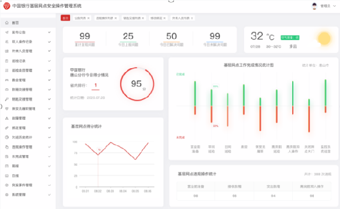The image size is (340, 209).
Task: Click the 今日未解决问题 count of 99
Action: pyautogui.click(x=215, y=36)
